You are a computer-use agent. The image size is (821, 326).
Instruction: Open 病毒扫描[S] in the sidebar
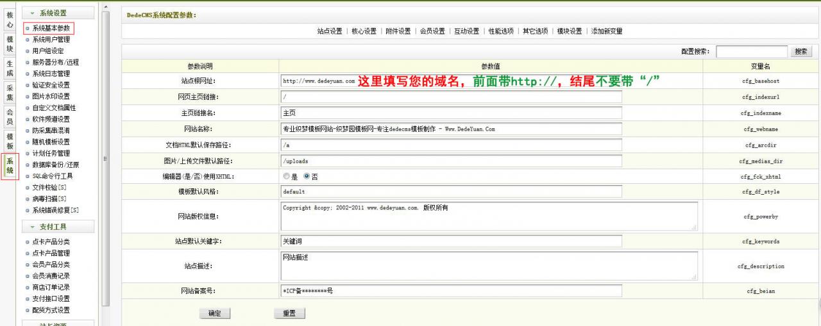point(49,199)
